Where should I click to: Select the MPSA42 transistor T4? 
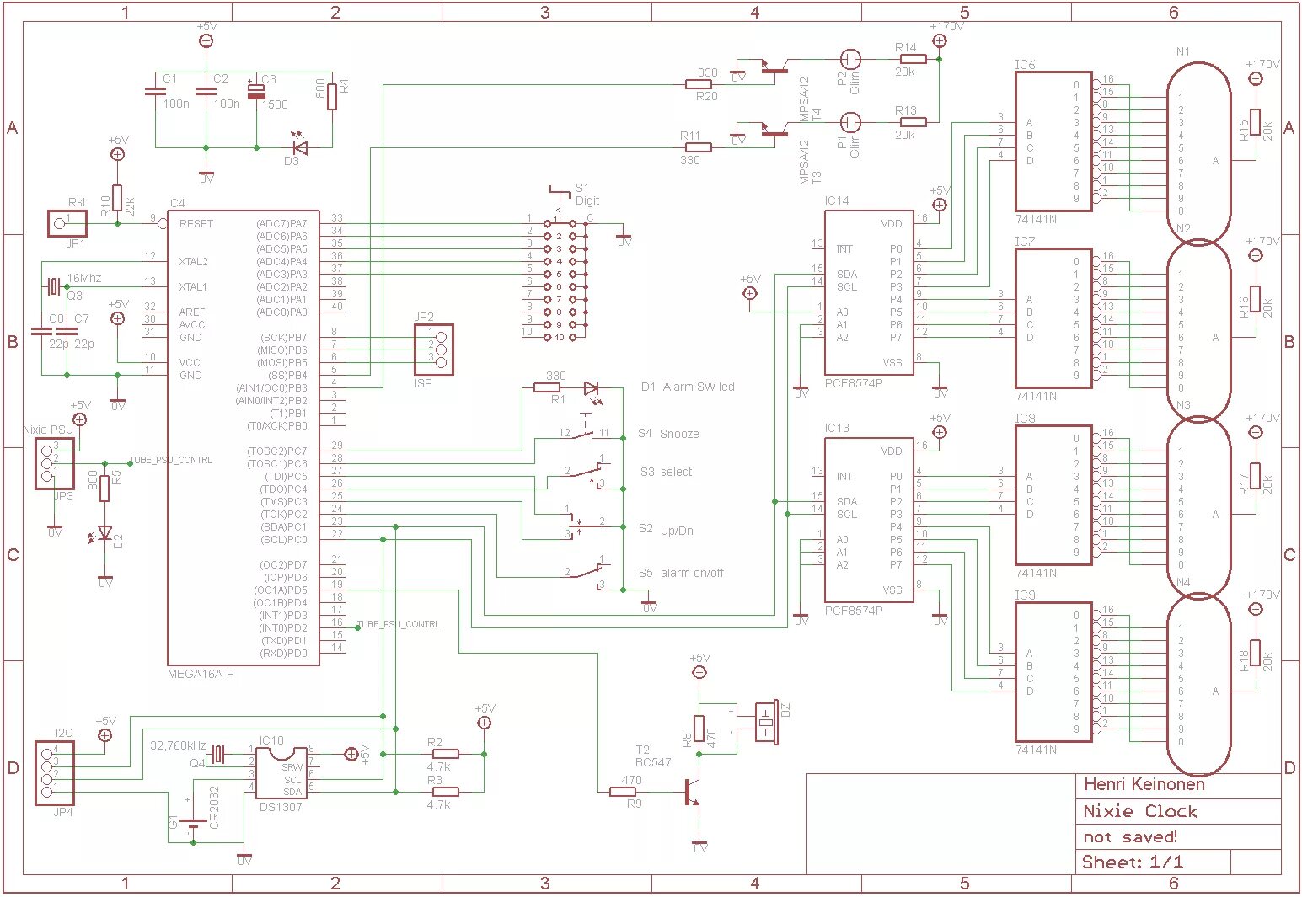(x=776, y=67)
